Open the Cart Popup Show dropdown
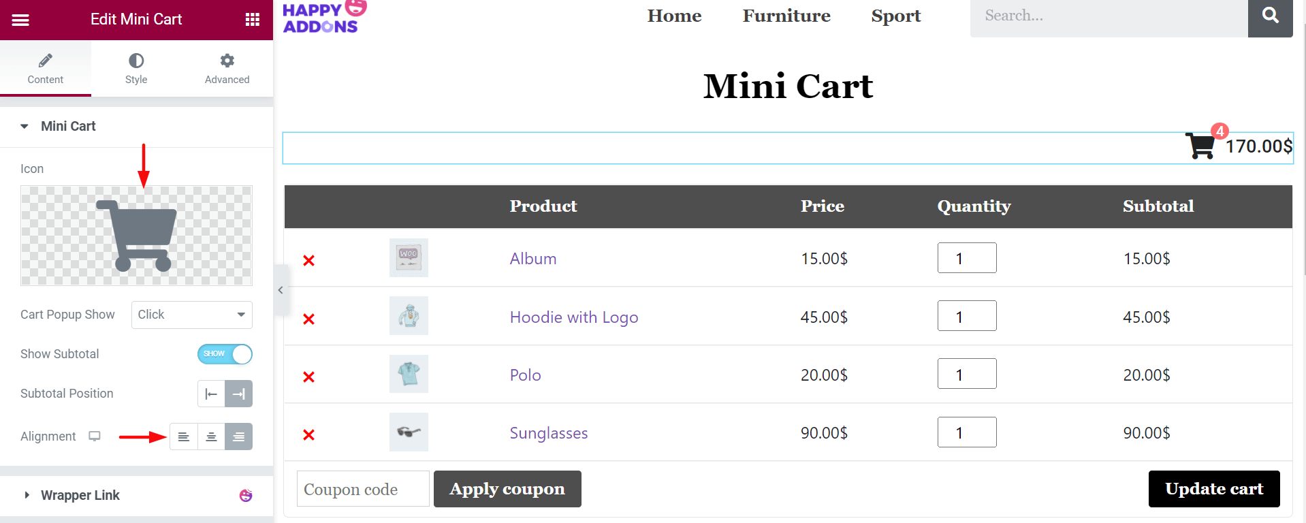The width and height of the screenshot is (1306, 523). (x=192, y=315)
